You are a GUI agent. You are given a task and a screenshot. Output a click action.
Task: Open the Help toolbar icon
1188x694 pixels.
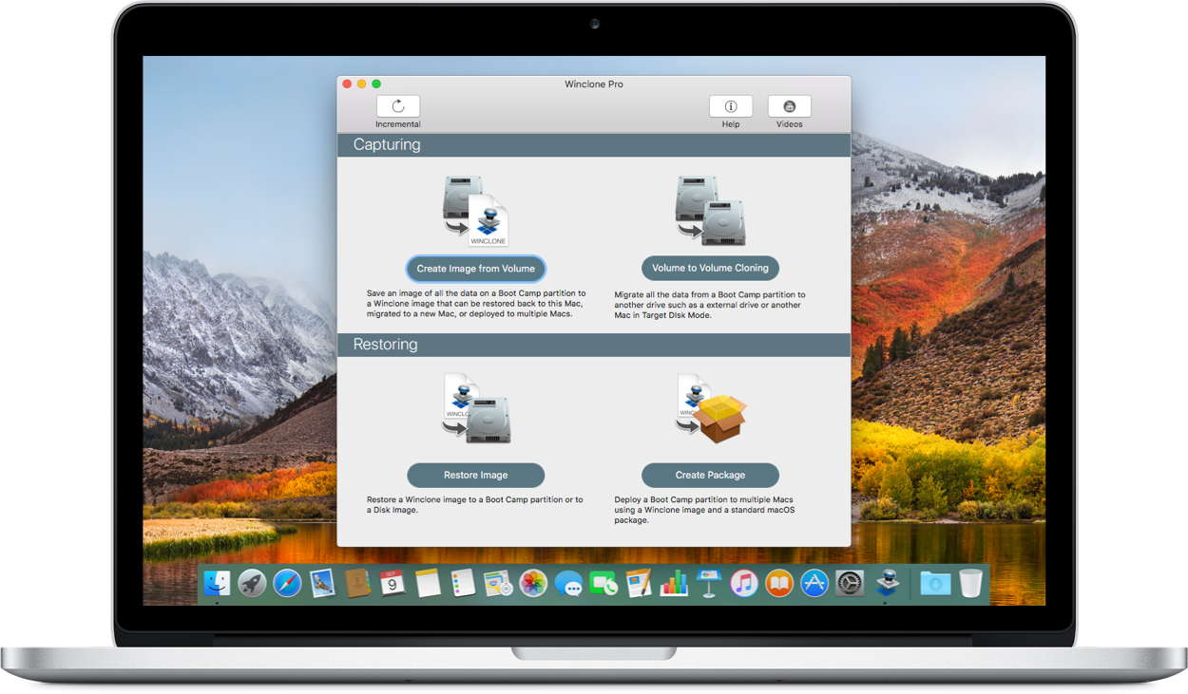tap(731, 106)
